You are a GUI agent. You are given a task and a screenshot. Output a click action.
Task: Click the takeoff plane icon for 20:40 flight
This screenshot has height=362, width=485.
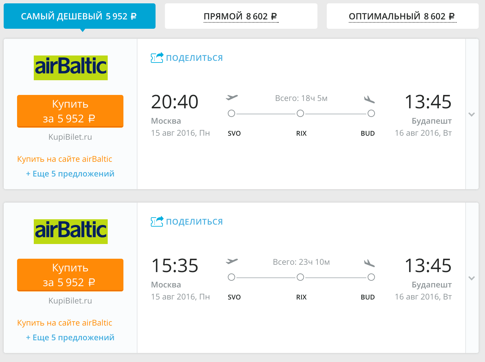[x=232, y=98]
